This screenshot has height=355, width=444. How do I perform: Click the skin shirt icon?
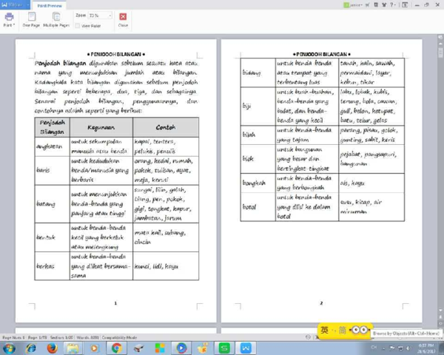pyautogui.click(x=384, y=5)
